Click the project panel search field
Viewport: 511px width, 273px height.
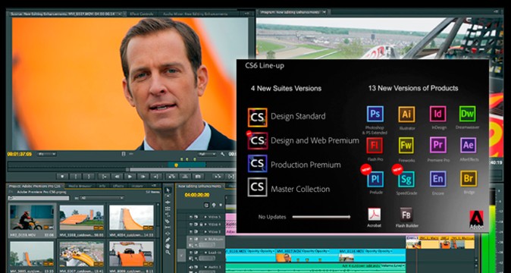tap(39, 198)
